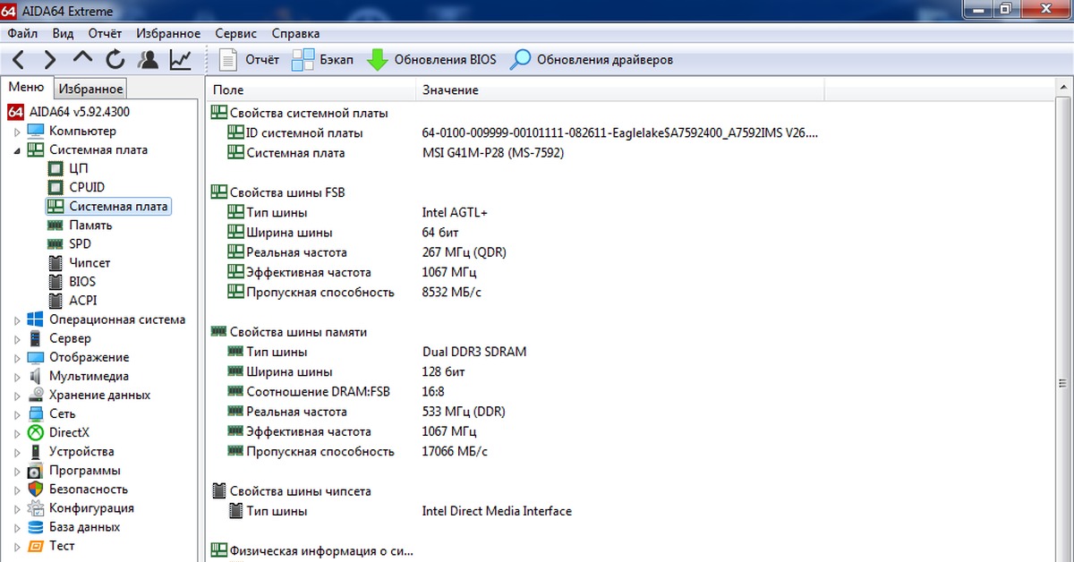
Task: Switch to the Меню tab
Action: [27, 87]
